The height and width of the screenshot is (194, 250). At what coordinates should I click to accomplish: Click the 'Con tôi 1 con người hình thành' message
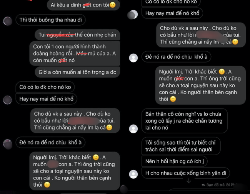[x=75, y=53]
